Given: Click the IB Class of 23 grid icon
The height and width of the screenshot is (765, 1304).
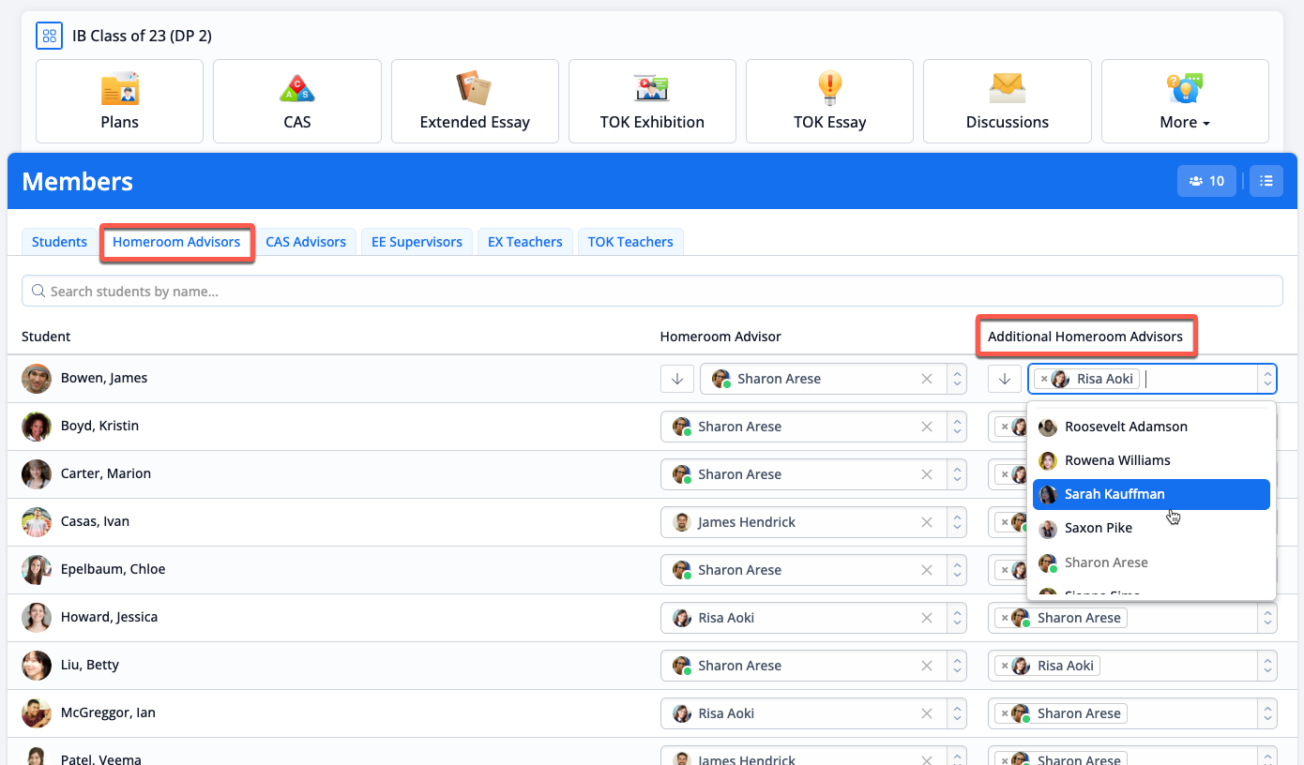Looking at the screenshot, I should pyautogui.click(x=49, y=37).
